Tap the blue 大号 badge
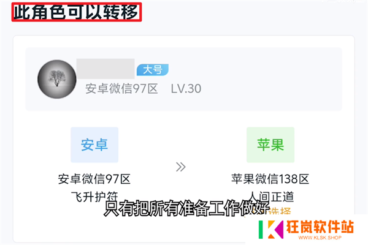This screenshot has width=368, height=245. click(153, 70)
